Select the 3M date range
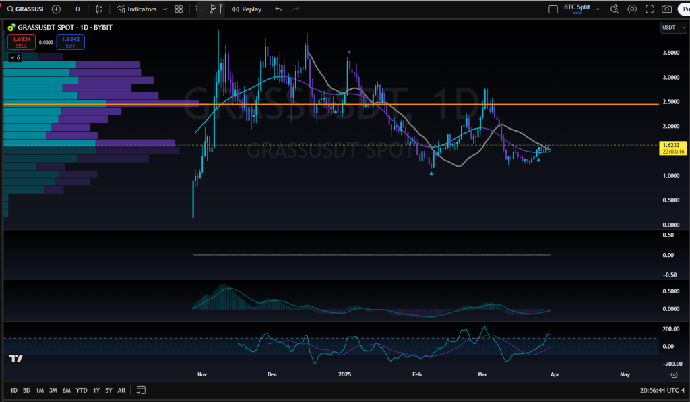Viewport: 690px width, 402px height. coord(53,390)
